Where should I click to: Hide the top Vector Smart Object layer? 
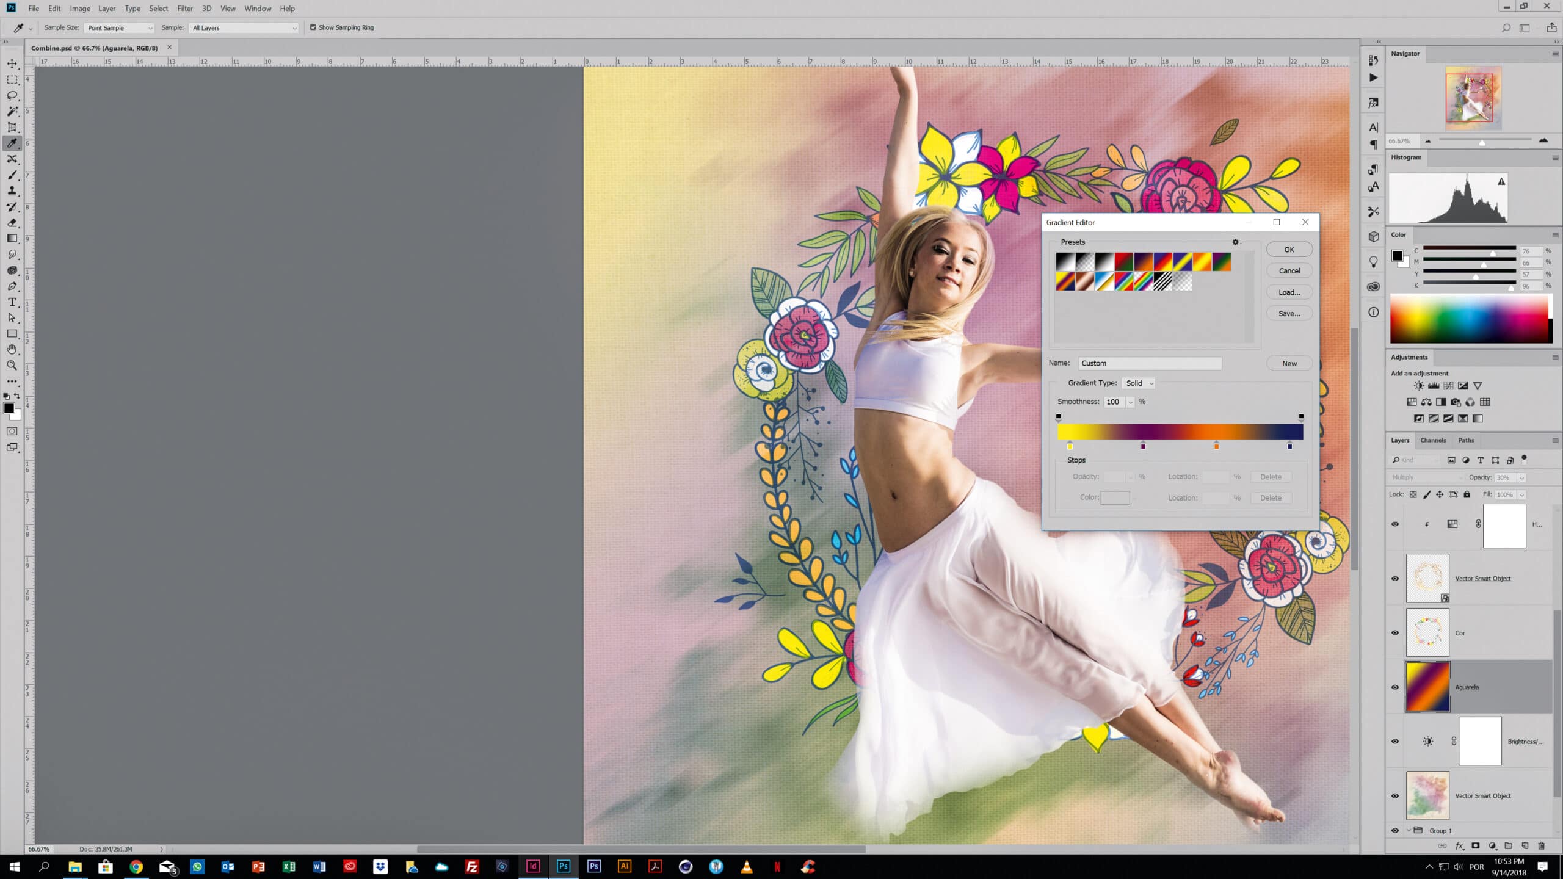point(1395,579)
